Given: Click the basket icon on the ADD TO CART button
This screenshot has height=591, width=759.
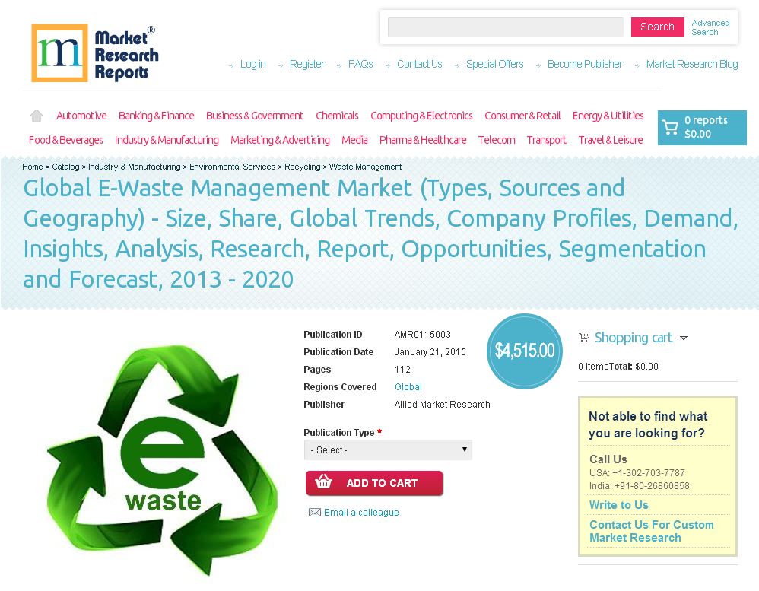Looking at the screenshot, I should [x=323, y=483].
